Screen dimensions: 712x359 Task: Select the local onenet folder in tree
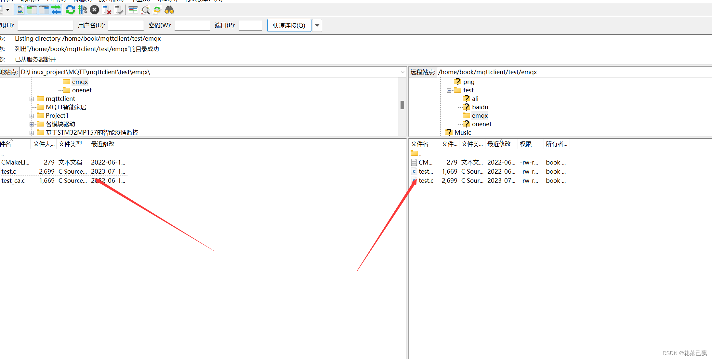(x=82, y=90)
